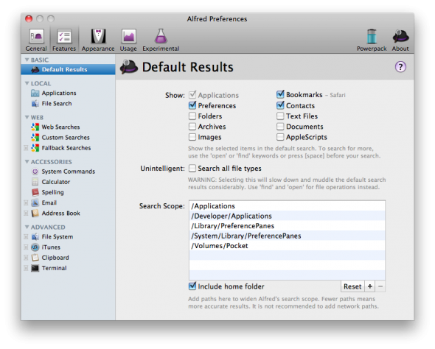The image size is (435, 349).
Task: Select the /Developer/Applications scope row
Action: tap(287, 216)
